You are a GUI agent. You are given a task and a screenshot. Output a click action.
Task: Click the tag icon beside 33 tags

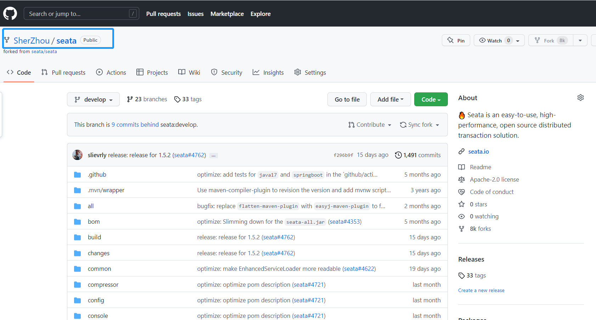[x=177, y=99]
